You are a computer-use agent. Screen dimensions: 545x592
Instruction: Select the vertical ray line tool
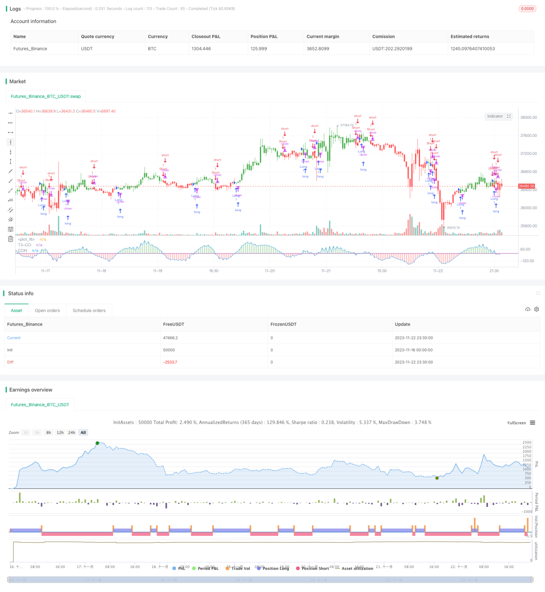click(x=10, y=152)
